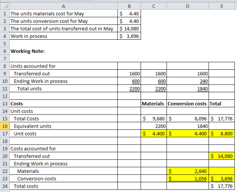Click the 'Conversion costs' heading cell in row 13
Screen dimensions: 237x192
(x=187, y=104)
